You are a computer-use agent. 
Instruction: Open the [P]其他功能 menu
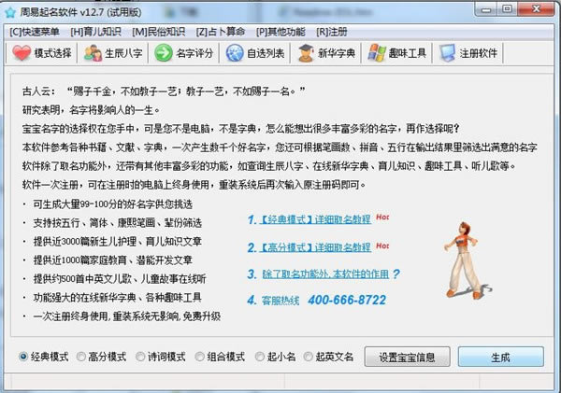pos(280,32)
